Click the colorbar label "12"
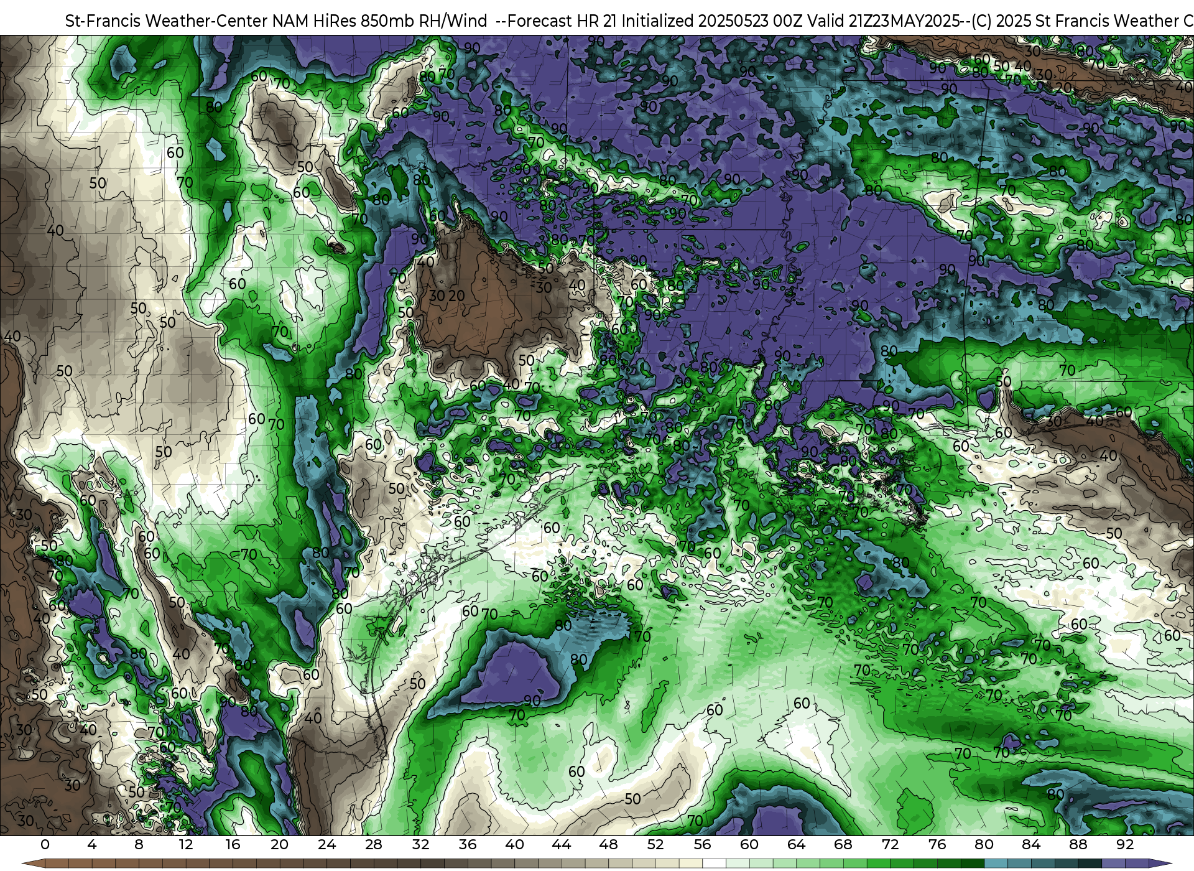 pyautogui.click(x=186, y=844)
